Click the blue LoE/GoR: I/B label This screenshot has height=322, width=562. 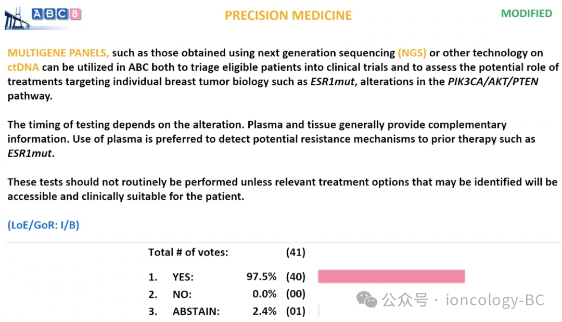point(43,225)
